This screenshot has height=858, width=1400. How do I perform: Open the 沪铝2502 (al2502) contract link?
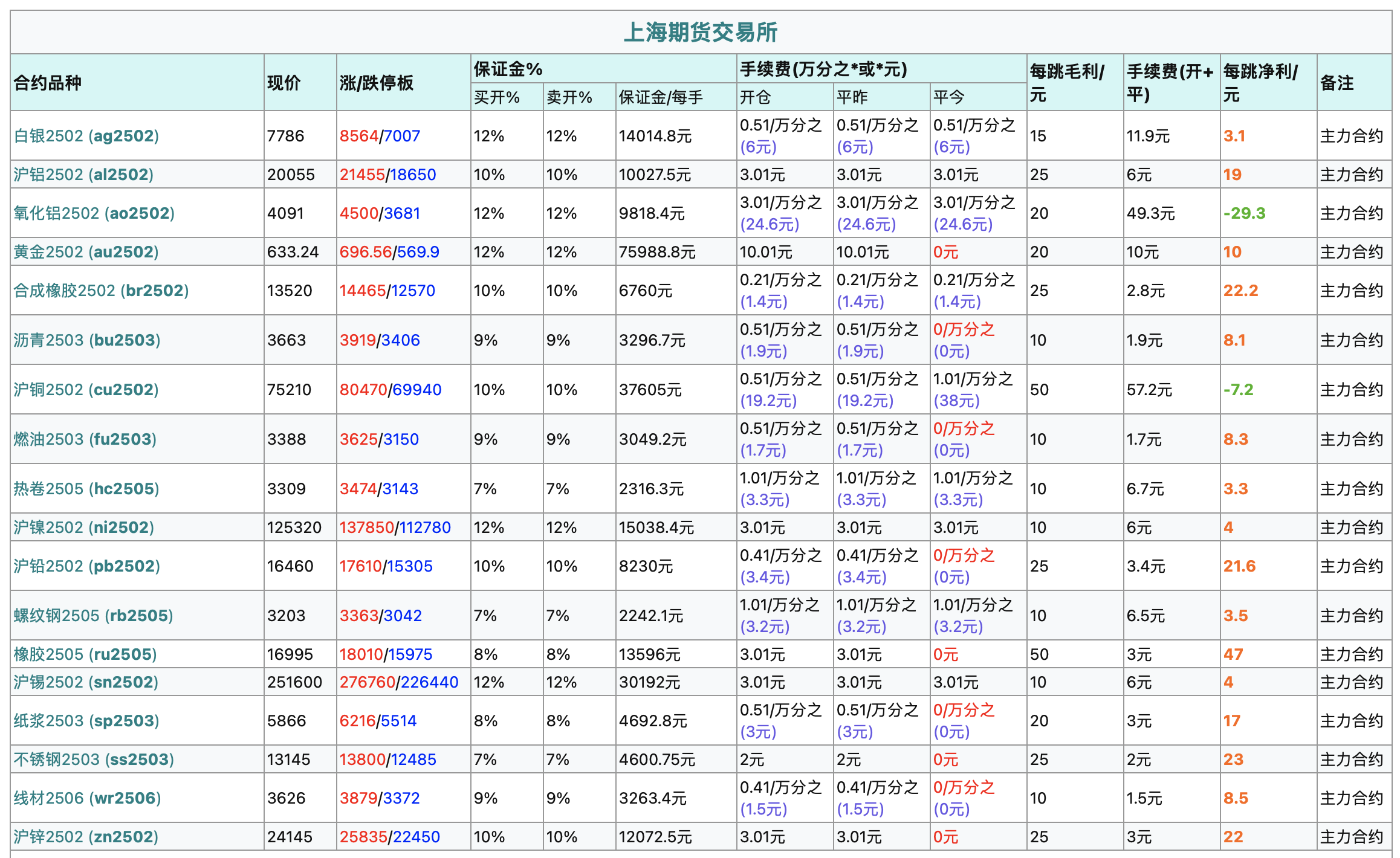coord(83,175)
